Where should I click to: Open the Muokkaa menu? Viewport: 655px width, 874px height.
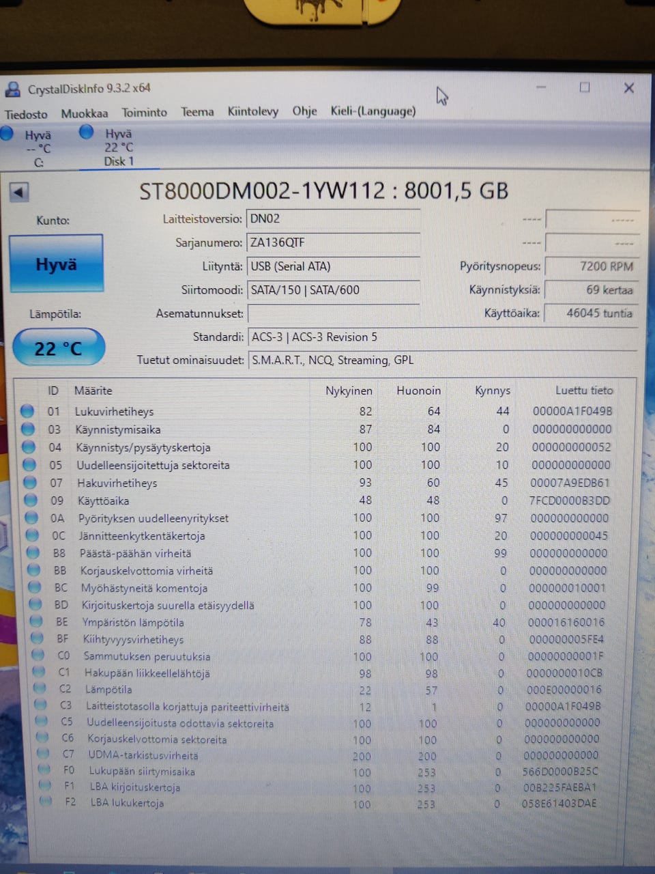pos(85,113)
